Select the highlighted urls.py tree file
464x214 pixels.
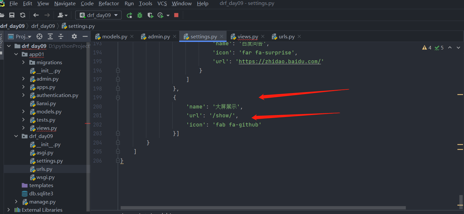[44, 169]
